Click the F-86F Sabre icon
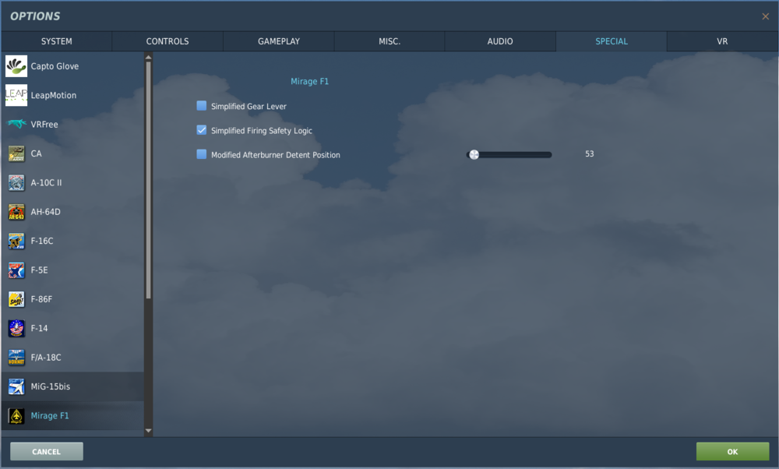 point(16,299)
